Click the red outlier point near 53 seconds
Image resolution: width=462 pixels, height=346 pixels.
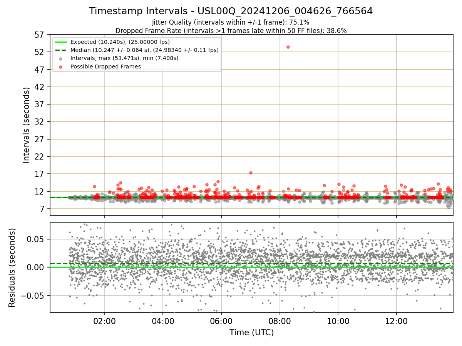pos(288,47)
